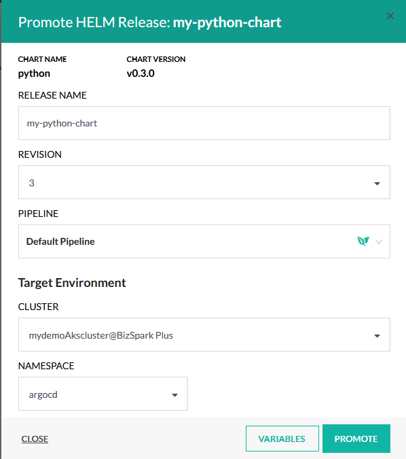Click the RELEASE NAME label
Image resolution: width=406 pixels, height=459 pixels.
pos(52,95)
